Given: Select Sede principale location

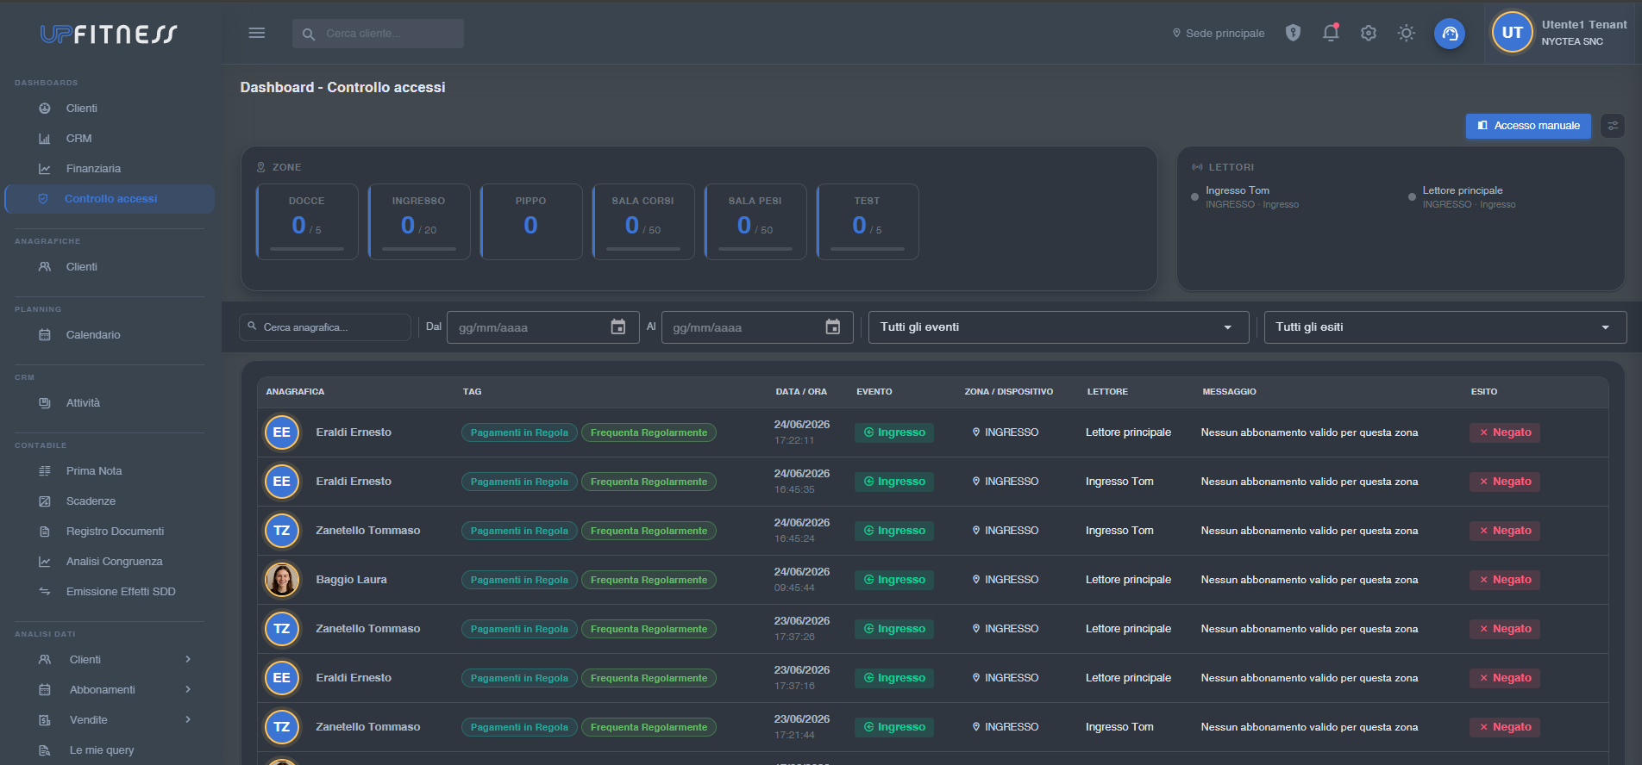Looking at the screenshot, I should click(1219, 34).
